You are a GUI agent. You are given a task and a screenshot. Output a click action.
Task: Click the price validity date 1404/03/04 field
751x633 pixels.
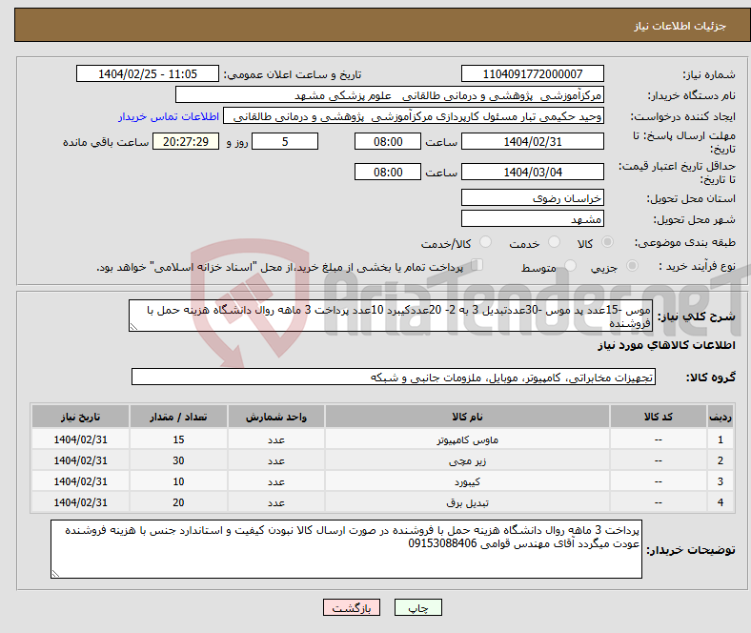click(x=532, y=172)
